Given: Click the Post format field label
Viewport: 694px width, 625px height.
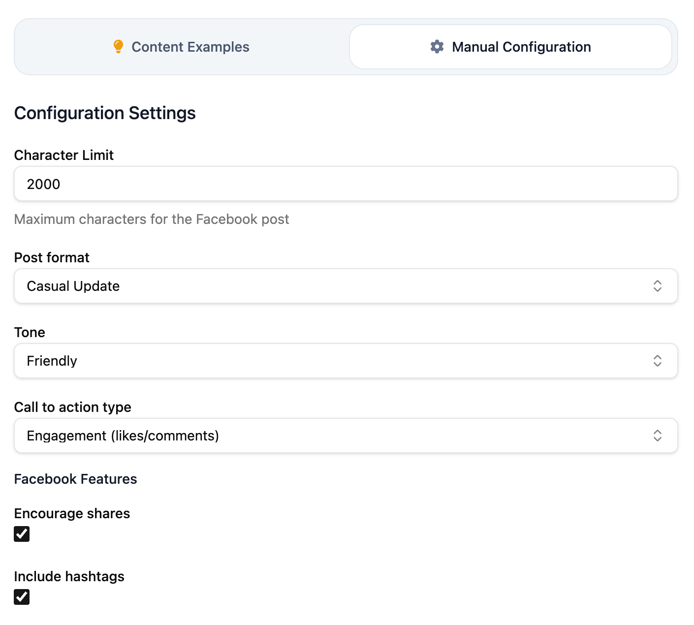Looking at the screenshot, I should point(52,257).
